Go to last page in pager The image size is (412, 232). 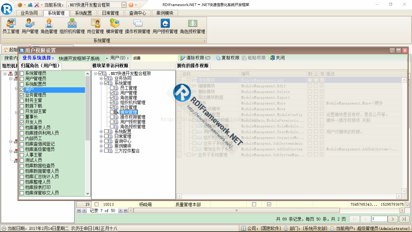[x=404, y=219]
